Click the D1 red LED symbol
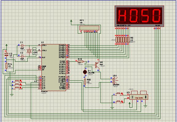177x122 pixels. (x=85, y=72)
